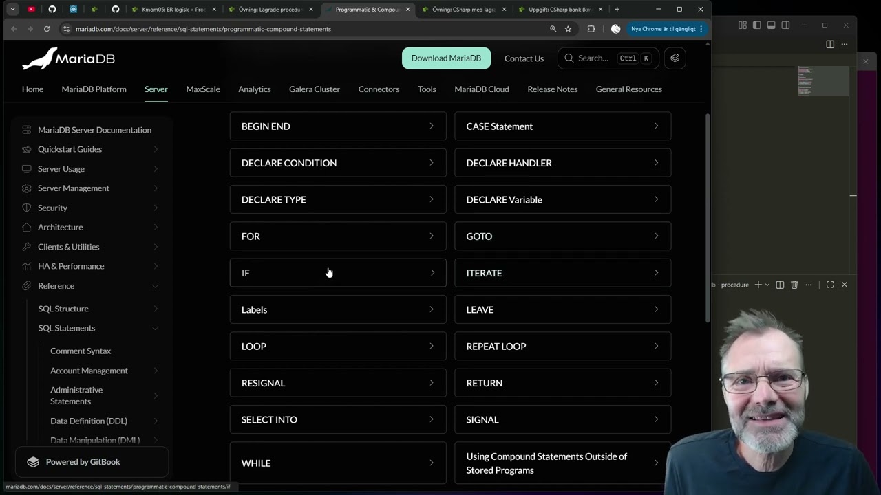Bookmark this page with the star icon
The image size is (881, 495).
click(568, 29)
